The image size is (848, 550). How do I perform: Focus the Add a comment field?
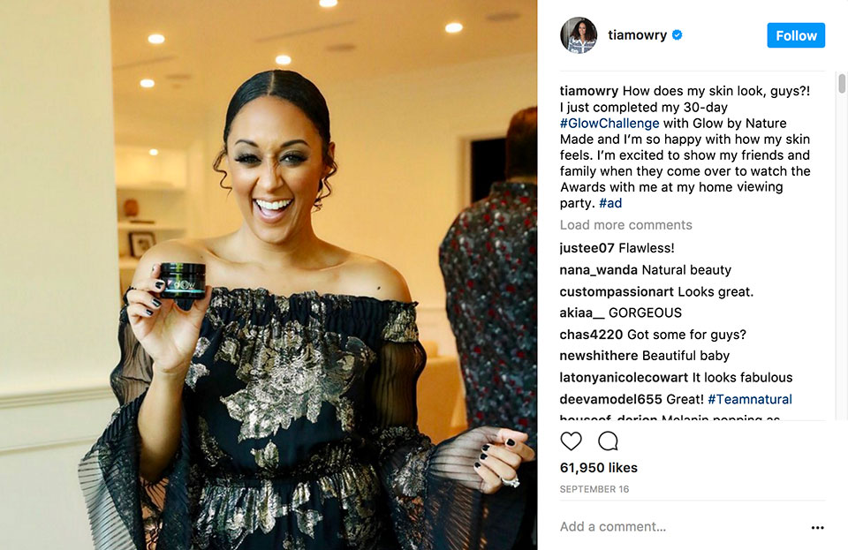click(x=681, y=527)
